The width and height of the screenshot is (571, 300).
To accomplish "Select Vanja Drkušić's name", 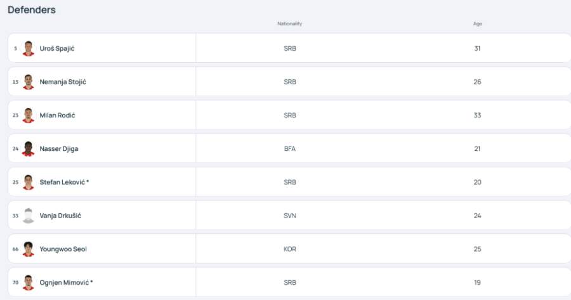I will click(60, 216).
